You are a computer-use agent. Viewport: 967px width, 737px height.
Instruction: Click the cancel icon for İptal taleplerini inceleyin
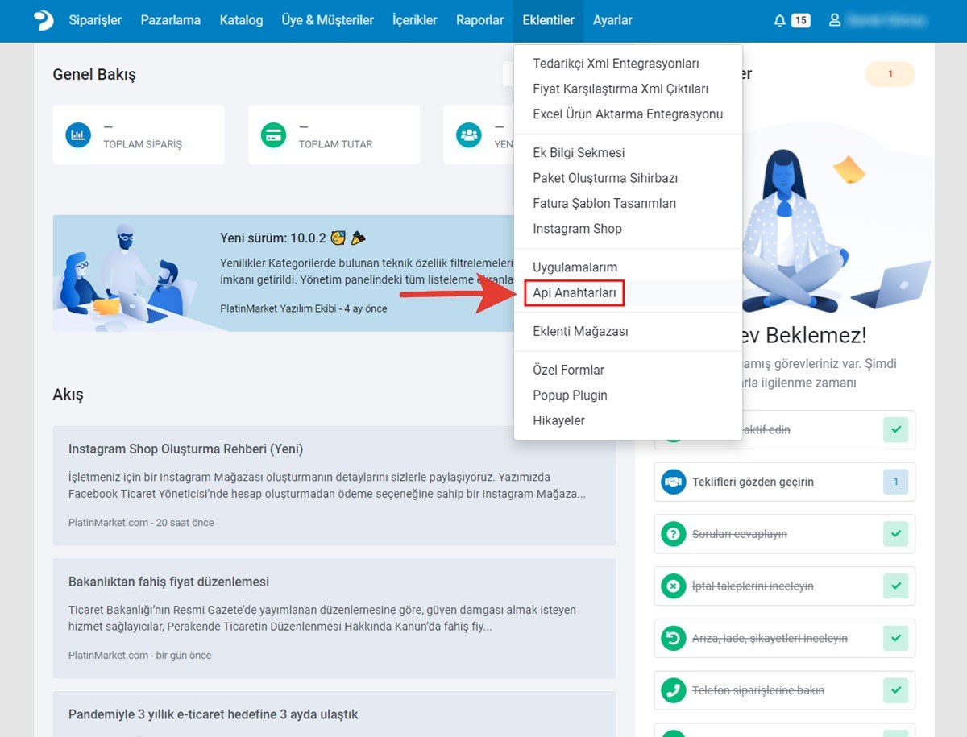pyautogui.click(x=673, y=586)
